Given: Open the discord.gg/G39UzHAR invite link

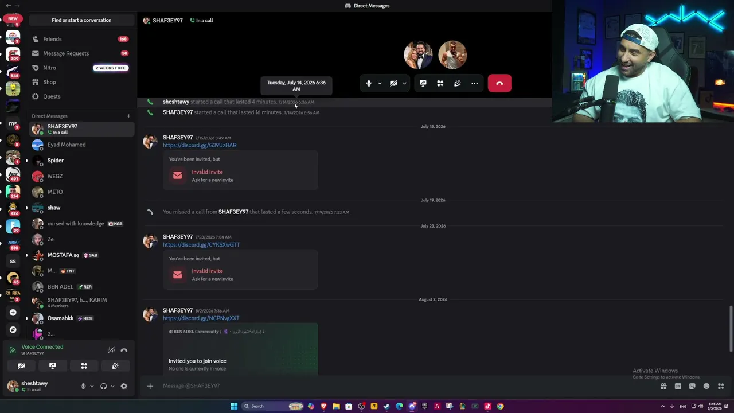Looking at the screenshot, I should [200, 145].
